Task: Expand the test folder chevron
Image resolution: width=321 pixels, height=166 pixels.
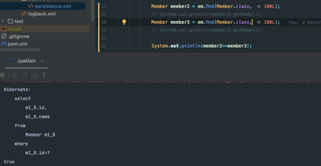Action: click(x=3, y=21)
